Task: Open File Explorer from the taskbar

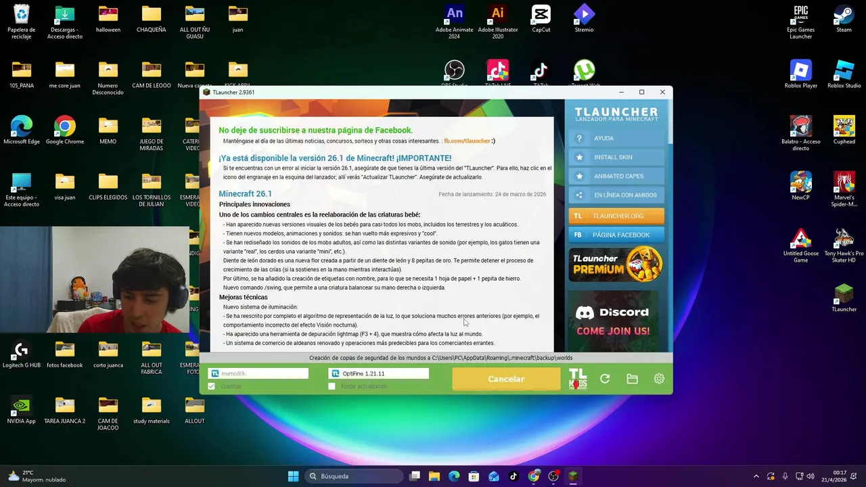Action: (434, 476)
